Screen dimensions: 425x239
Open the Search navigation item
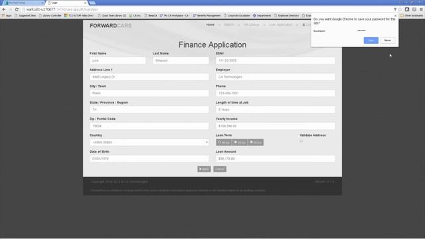click(228, 25)
